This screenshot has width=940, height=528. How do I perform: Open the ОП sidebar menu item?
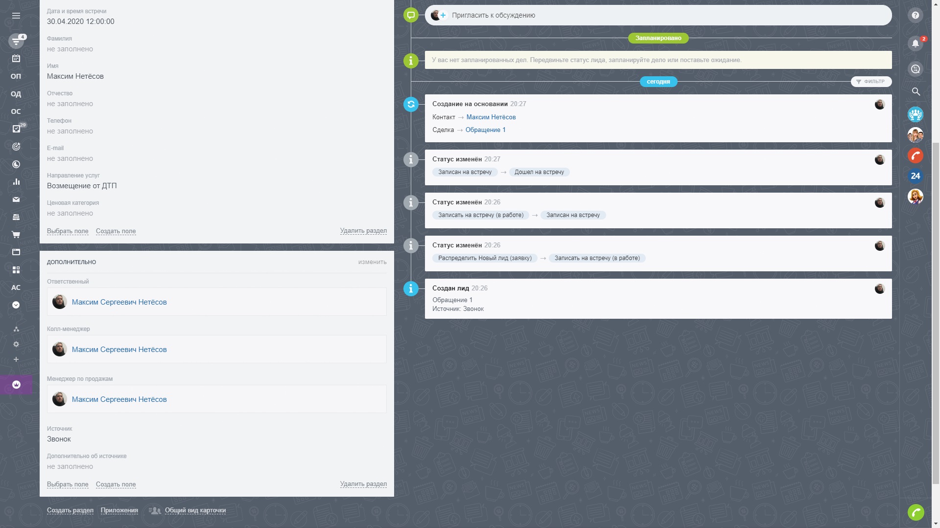(16, 76)
